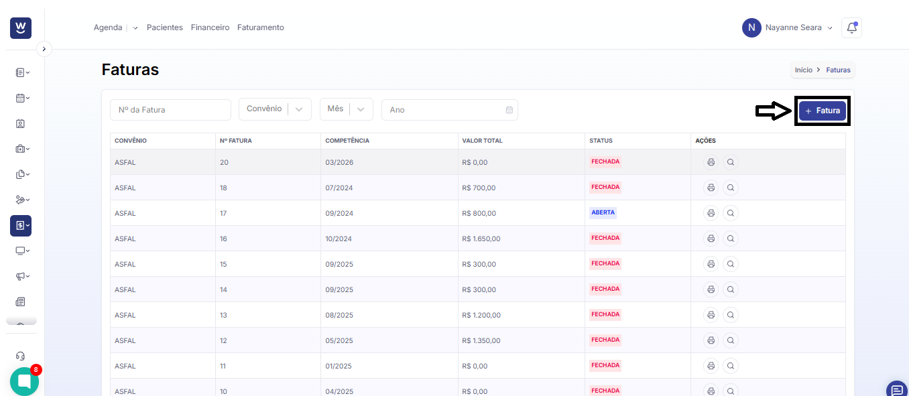This screenshot has width=909, height=396.
Task: Print invoice number 18
Action: tap(711, 188)
